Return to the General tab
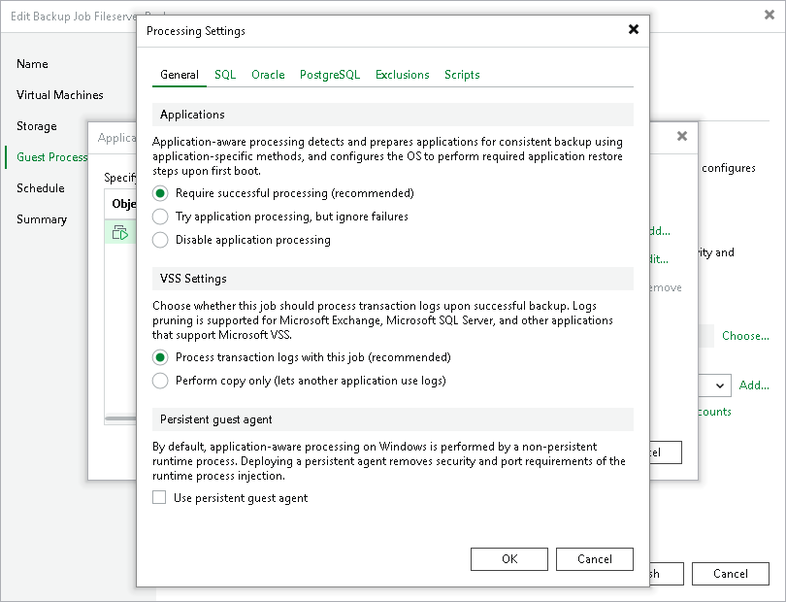The height and width of the screenshot is (602, 786). coord(179,75)
